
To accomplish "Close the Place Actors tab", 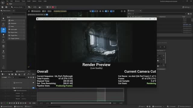I will pyautogui.click(x=14, y=11).
